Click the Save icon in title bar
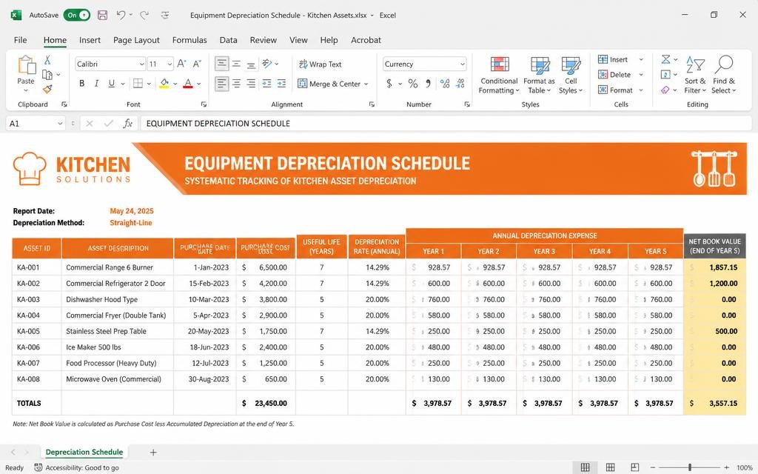This screenshot has width=758, height=474. pyautogui.click(x=102, y=15)
